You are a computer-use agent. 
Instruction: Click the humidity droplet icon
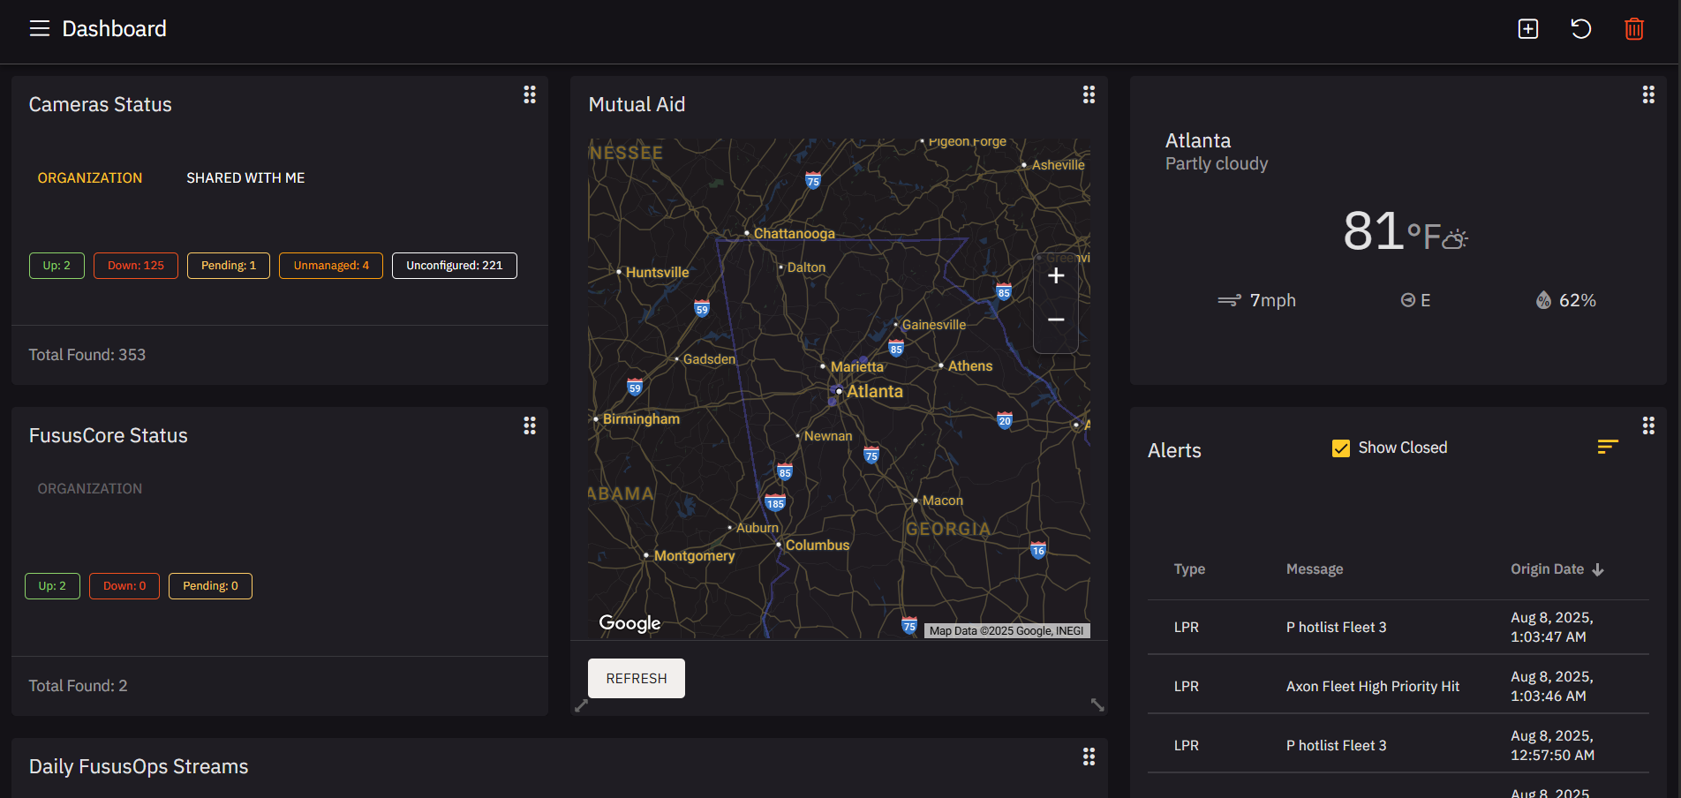(x=1543, y=300)
